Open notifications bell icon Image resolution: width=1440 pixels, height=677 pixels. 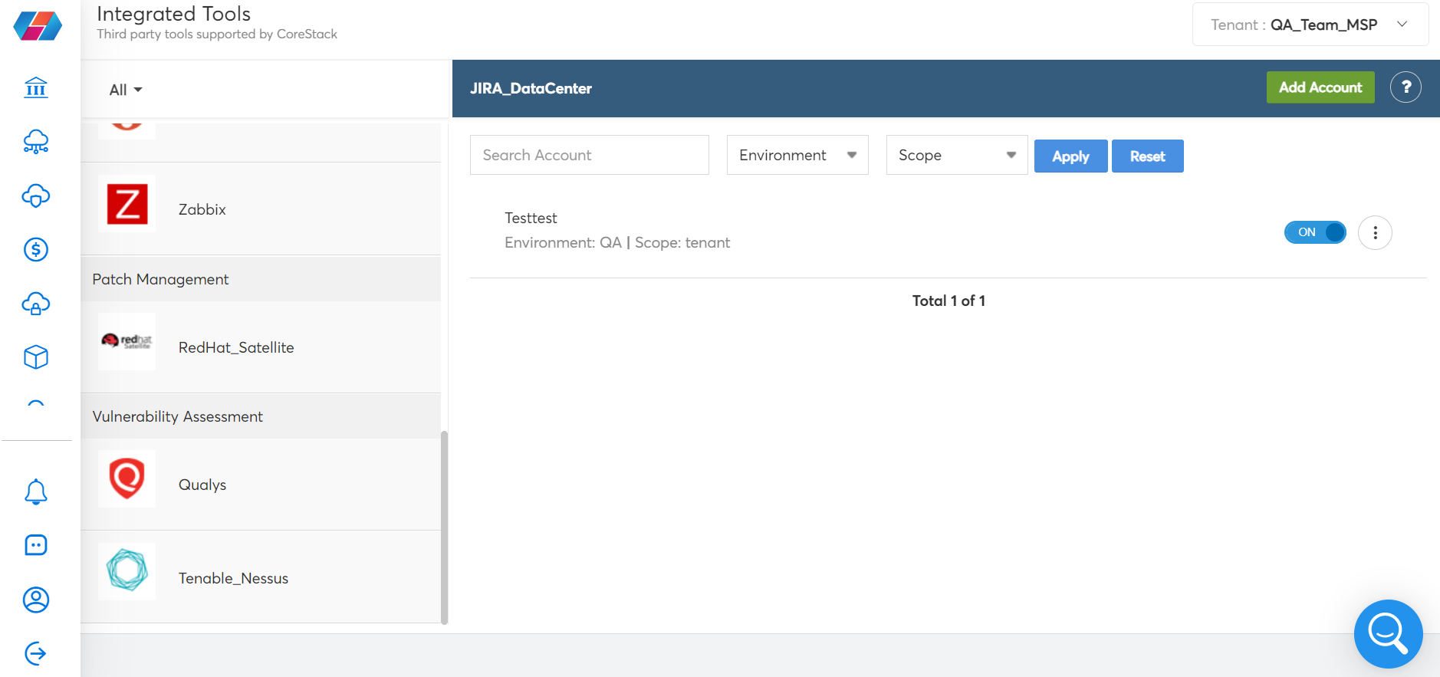[36, 491]
